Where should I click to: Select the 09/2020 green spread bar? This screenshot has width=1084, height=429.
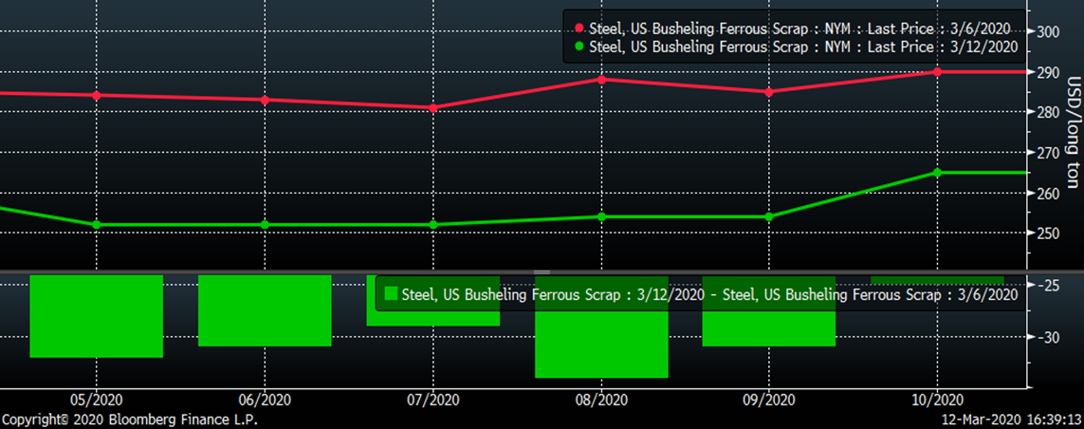(769, 326)
